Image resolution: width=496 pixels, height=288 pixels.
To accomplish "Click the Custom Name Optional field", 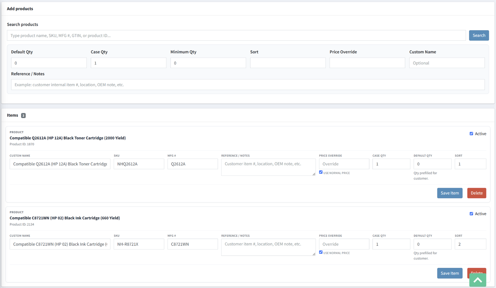I will [447, 63].
